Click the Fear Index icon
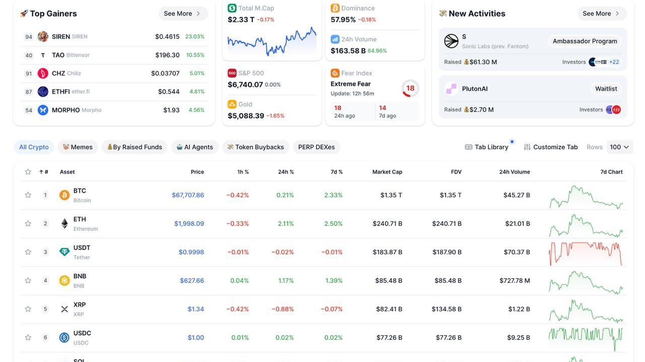 coord(335,73)
